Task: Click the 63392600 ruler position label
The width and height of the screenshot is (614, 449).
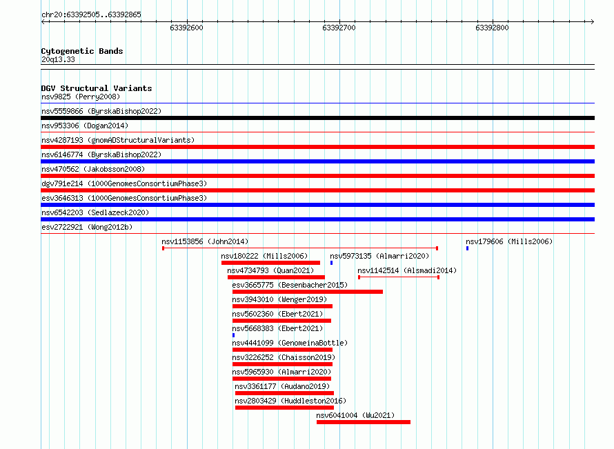Action: click(x=186, y=28)
